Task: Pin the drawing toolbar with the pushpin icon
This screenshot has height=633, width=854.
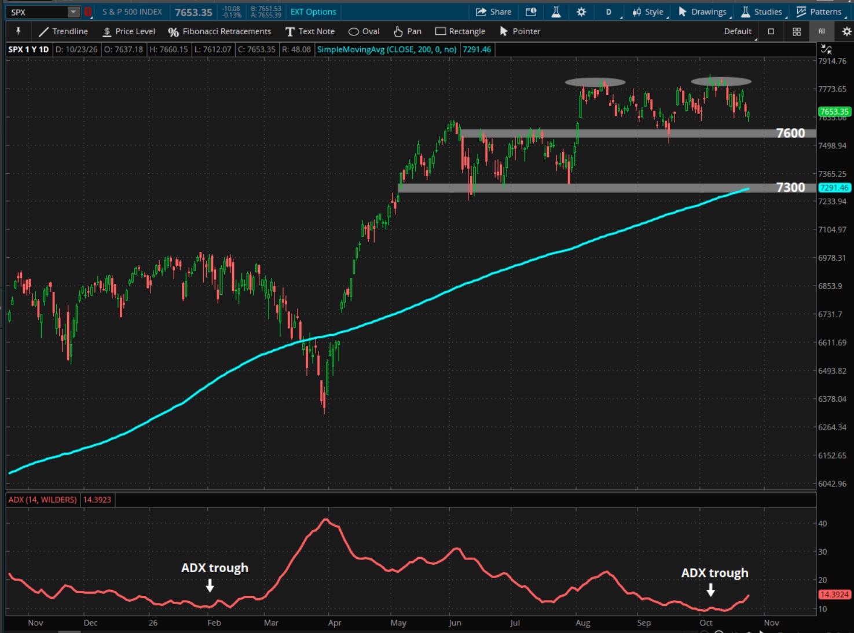Action: click(18, 31)
